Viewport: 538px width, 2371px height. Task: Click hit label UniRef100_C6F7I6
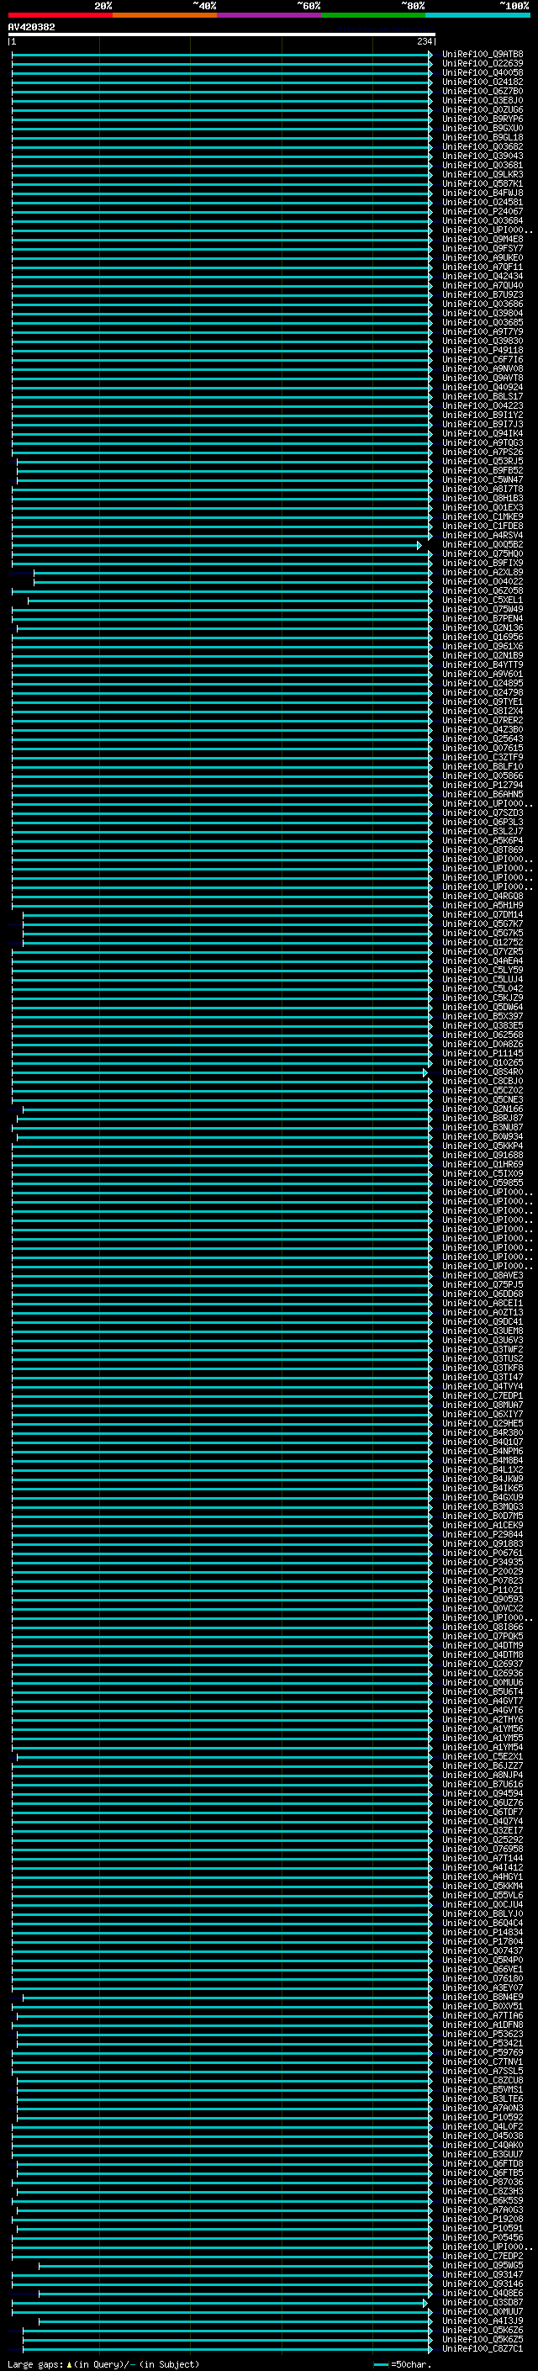click(483, 359)
